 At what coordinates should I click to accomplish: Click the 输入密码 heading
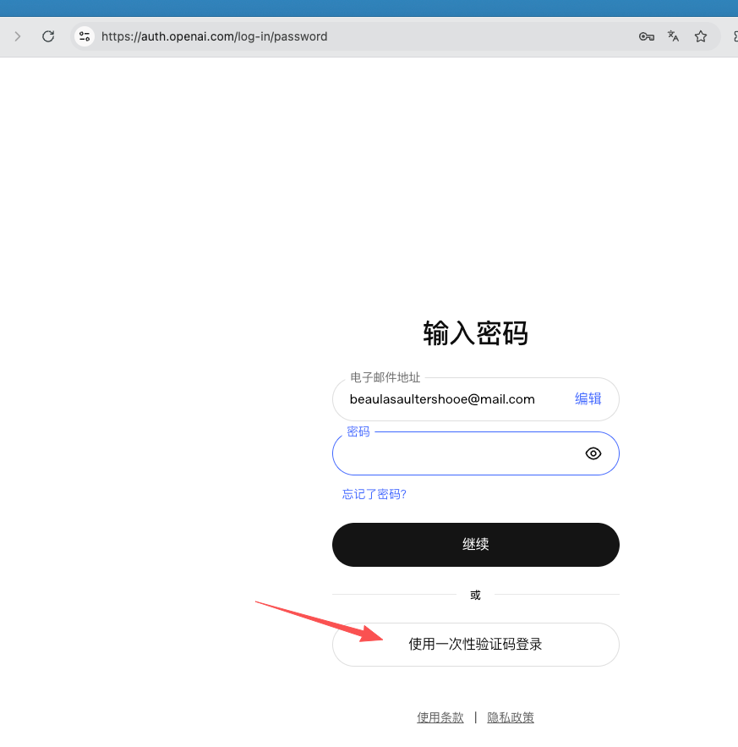tap(476, 333)
